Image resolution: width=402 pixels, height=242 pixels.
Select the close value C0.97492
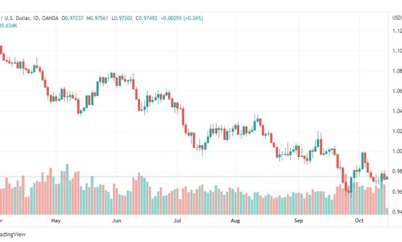tap(146, 18)
